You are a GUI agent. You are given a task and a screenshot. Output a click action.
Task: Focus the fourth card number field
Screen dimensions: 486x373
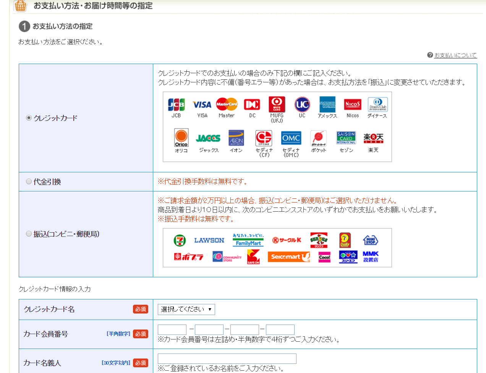coord(280,330)
